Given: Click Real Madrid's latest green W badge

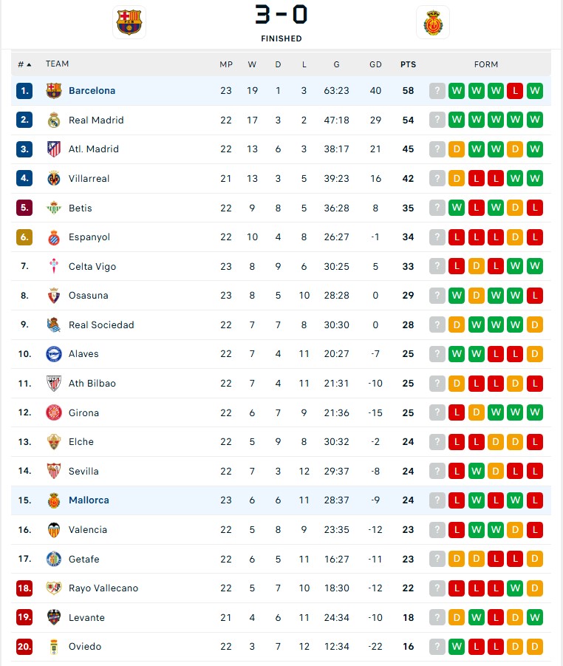Looking at the screenshot, I should 534,120.
